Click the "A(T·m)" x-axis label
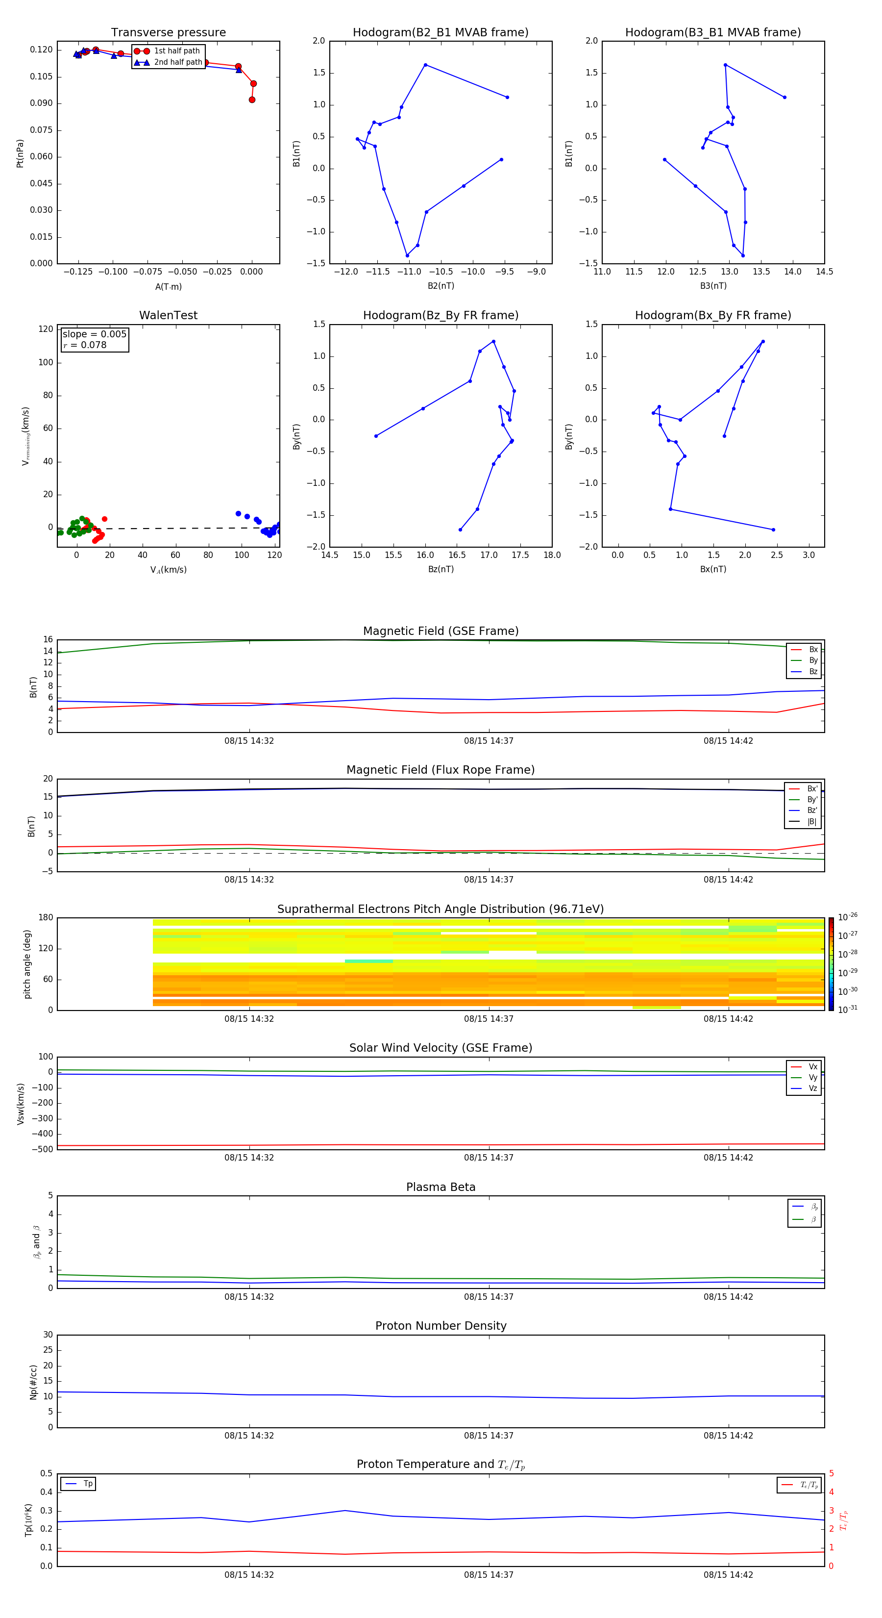 (168, 287)
